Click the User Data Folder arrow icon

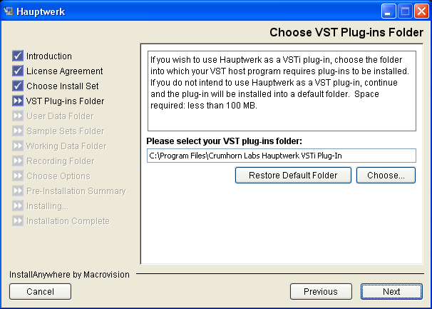(18, 116)
